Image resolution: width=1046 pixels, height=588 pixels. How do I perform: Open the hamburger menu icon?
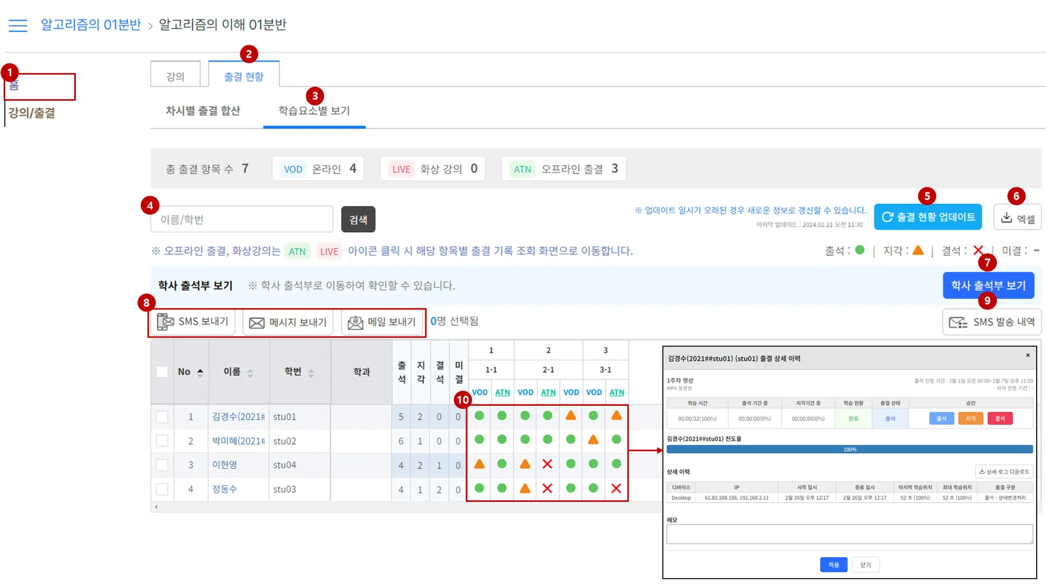tap(18, 26)
